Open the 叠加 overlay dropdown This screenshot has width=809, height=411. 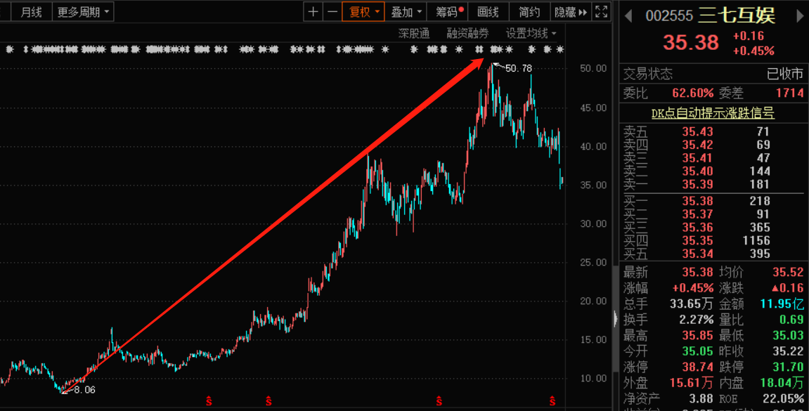(406, 12)
